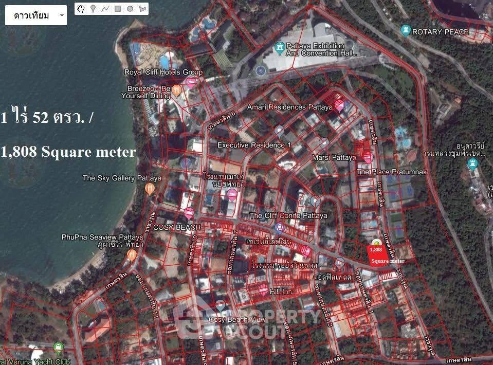Click the เซเว่นอีเลฟเว่น store label
The image size is (493, 365).
click(268, 242)
